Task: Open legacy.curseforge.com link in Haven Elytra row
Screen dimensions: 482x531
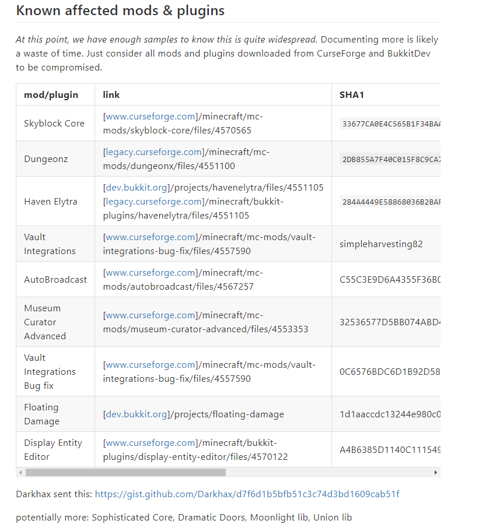Action: pyautogui.click(x=154, y=202)
